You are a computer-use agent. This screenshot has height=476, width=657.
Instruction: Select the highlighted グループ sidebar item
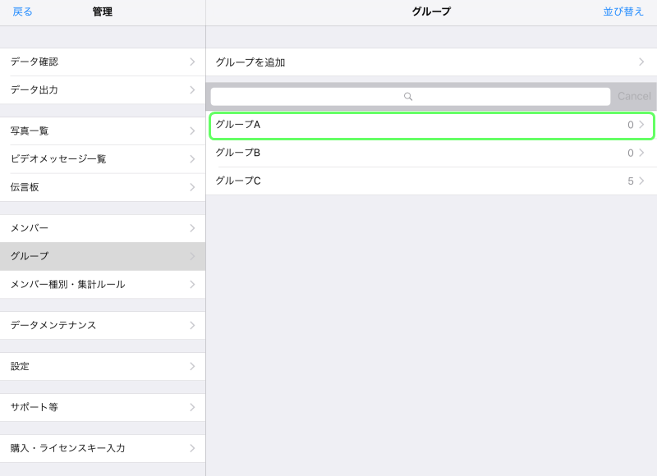coord(103,256)
